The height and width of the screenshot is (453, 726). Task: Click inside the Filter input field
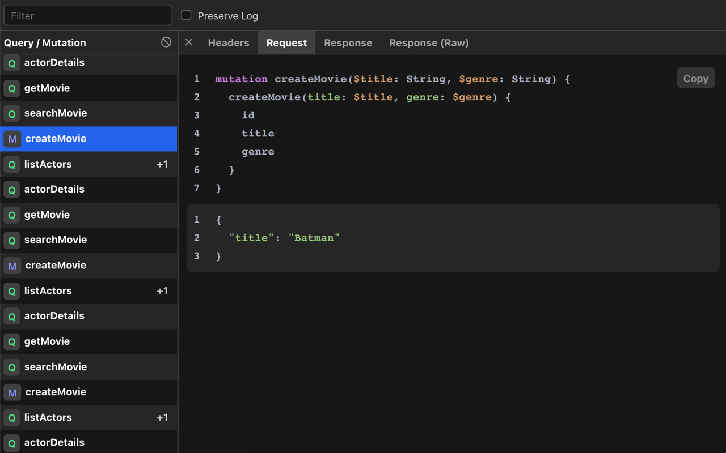point(87,15)
